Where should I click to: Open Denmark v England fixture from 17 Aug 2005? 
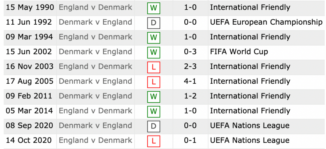[x=95, y=81]
